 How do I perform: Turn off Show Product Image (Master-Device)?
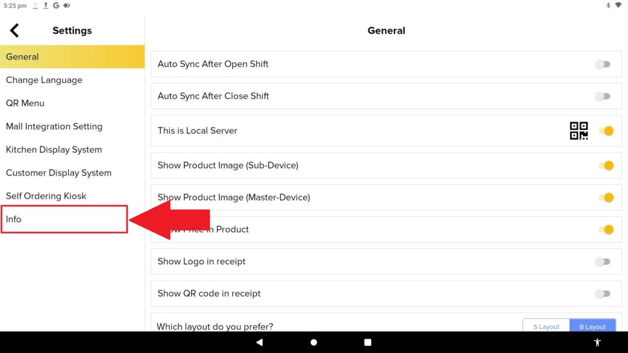607,197
